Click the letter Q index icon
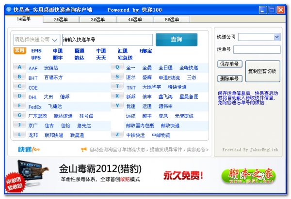Image resolution: width=291 pixels, height=199 pixels. click(x=117, y=67)
